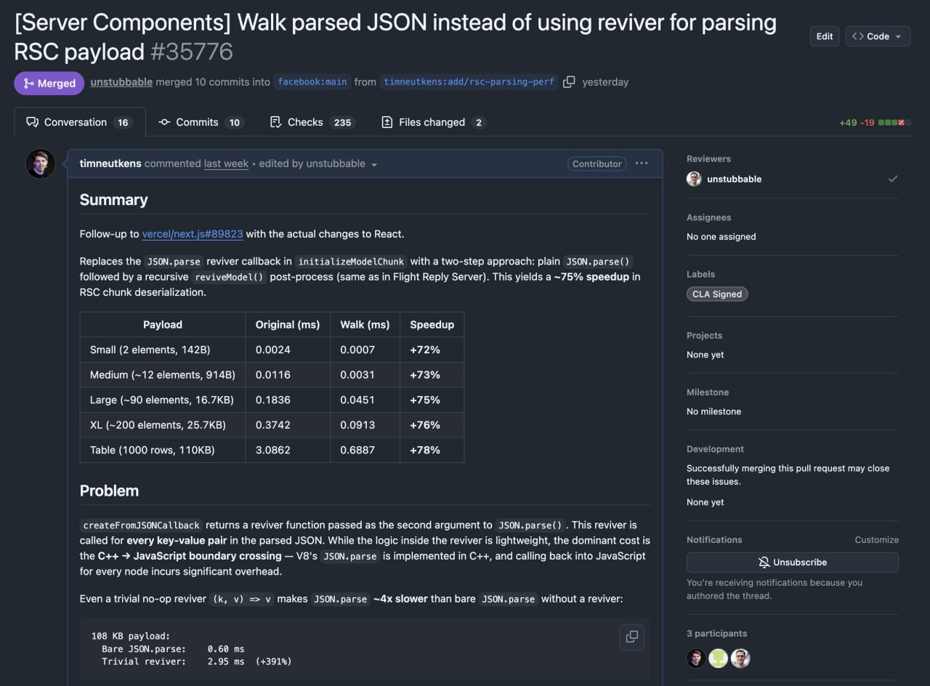Copy the branch name with the copy icon
This screenshot has height=686, width=930.
pyautogui.click(x=569, y=82)
